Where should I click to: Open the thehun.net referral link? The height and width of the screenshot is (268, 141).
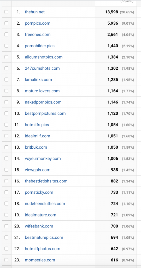pyautogui.click(x=35, y=12)
